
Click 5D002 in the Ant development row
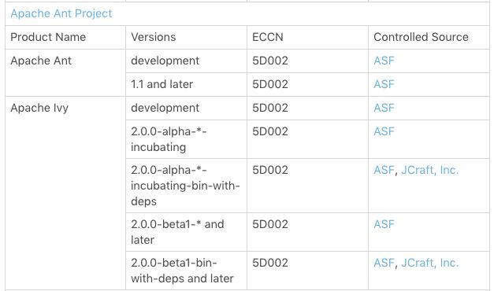click(270, 61)
